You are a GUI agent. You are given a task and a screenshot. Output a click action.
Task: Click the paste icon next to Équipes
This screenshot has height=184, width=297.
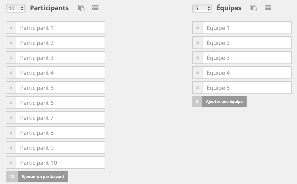tap(254, 8)
